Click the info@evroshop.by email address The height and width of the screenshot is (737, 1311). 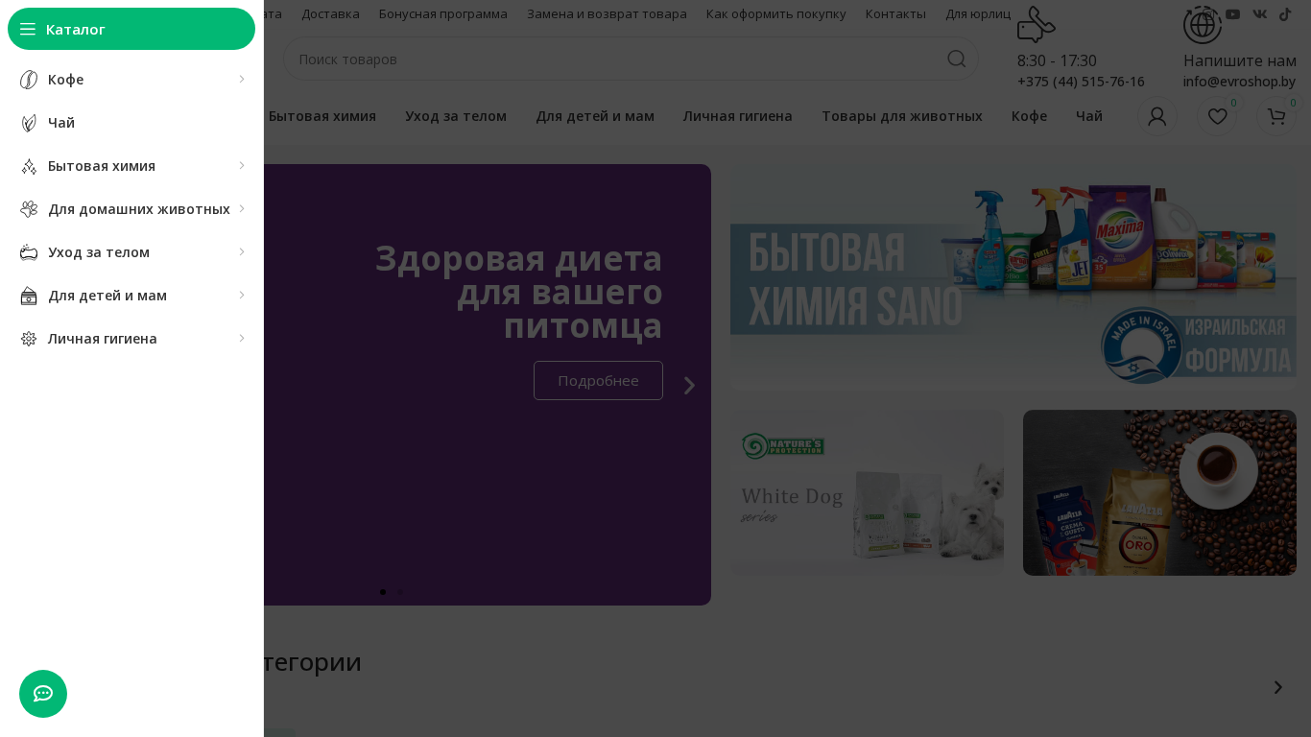click(x=1239, y=82)
